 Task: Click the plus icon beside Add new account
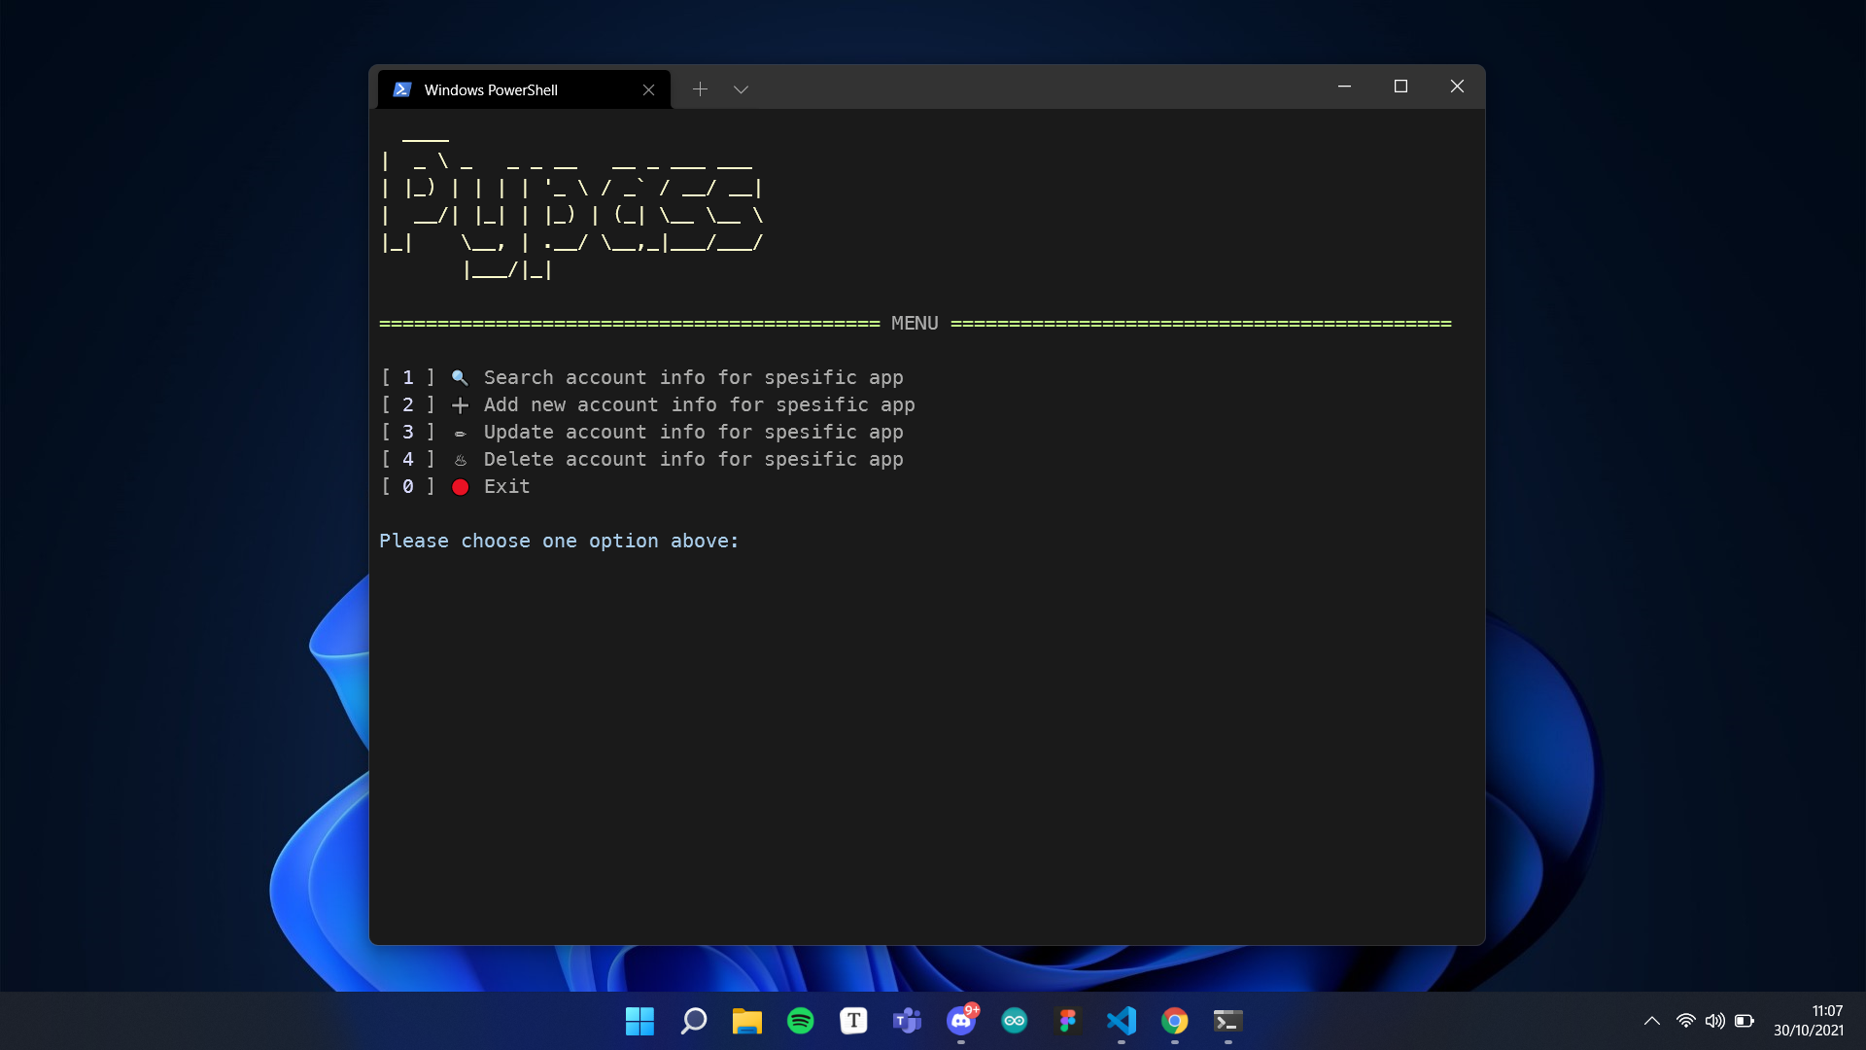(460, 404)
